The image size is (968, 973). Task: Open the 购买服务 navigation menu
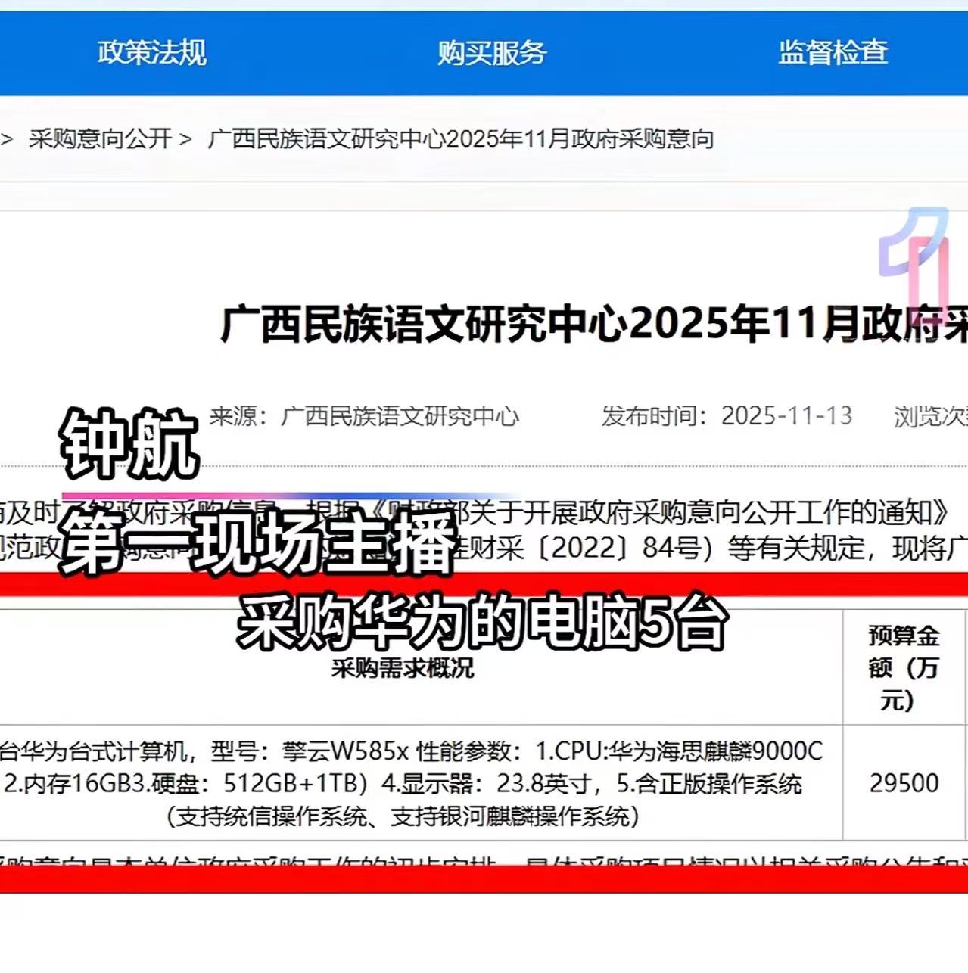(x=492, y=52)
